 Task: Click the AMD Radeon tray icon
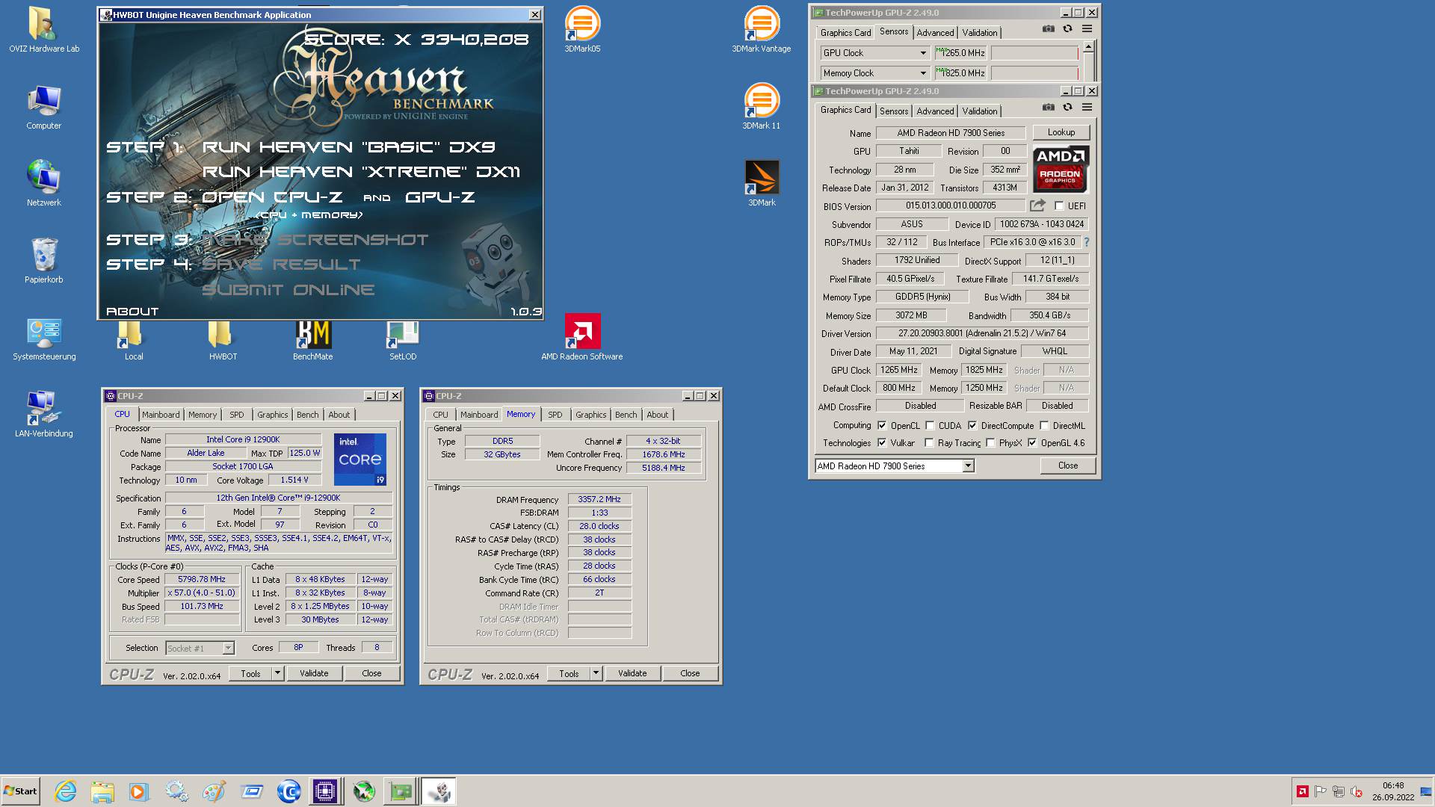[x=1302, y=791]
